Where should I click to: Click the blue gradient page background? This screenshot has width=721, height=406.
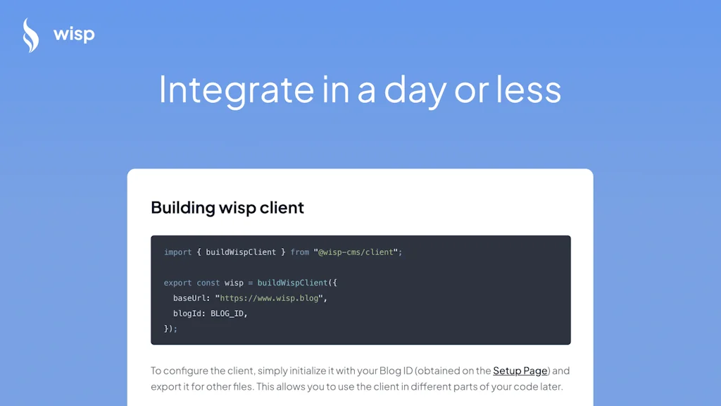63,211
